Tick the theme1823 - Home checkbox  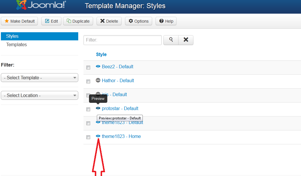[88, 137]
